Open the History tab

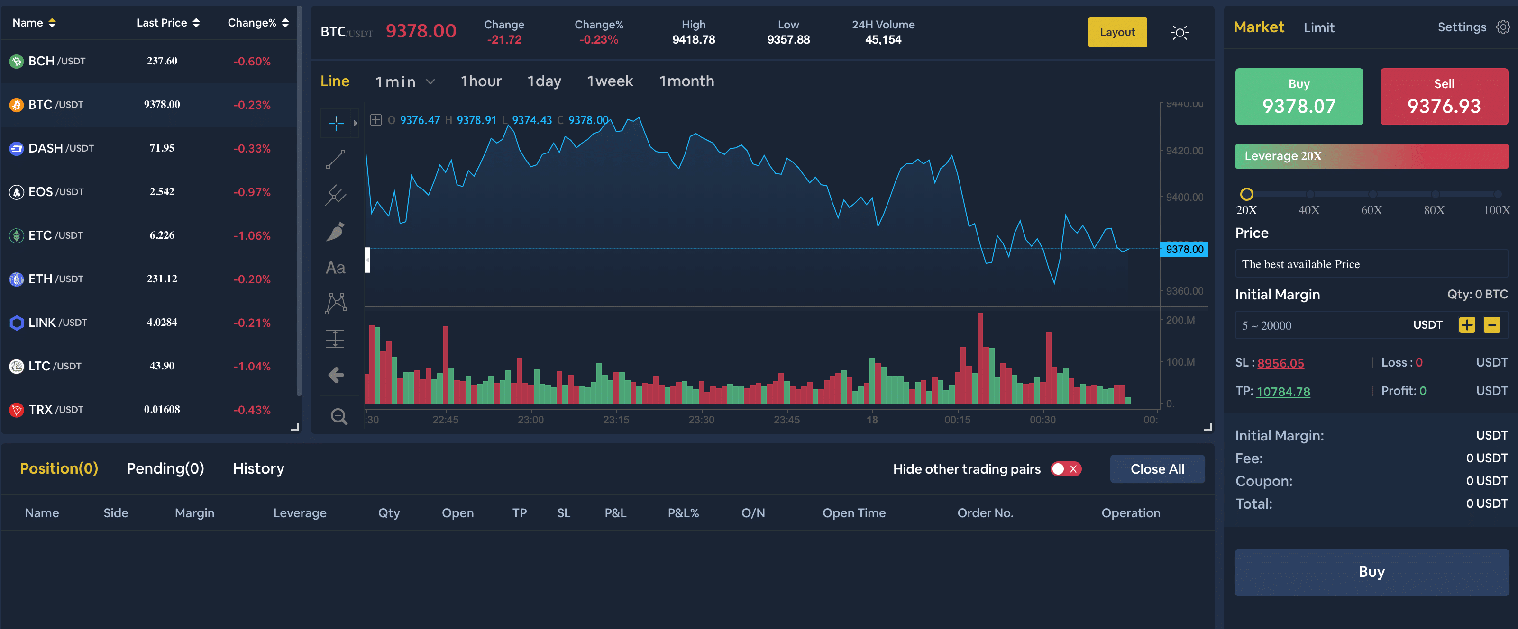(258, 468)
